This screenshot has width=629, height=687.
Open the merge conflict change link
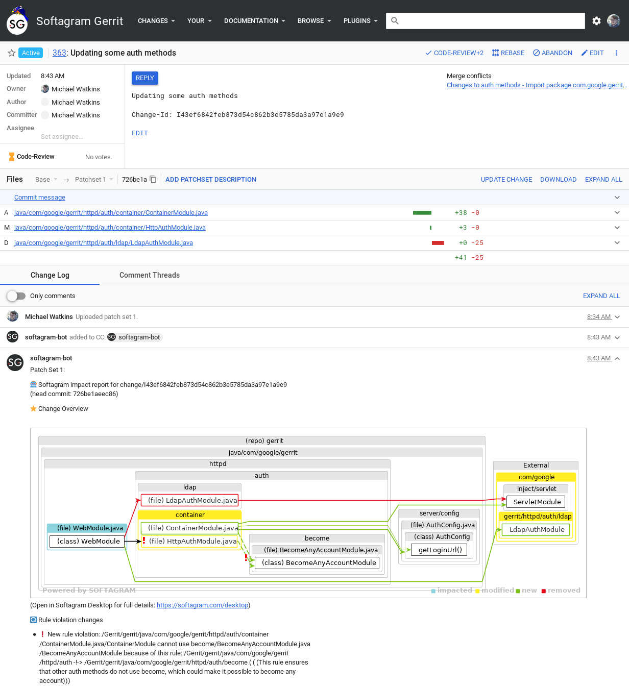536,85
